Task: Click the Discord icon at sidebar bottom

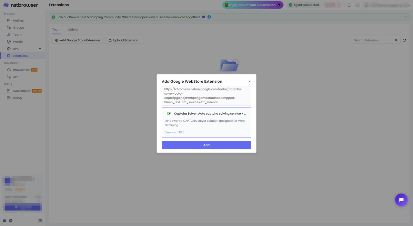Action: pos(5,221)
